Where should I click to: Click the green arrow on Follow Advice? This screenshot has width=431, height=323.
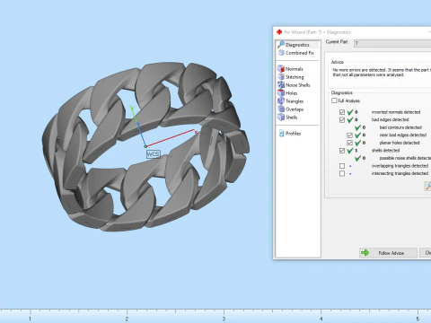pyautogui.click(x=365, y=253)
